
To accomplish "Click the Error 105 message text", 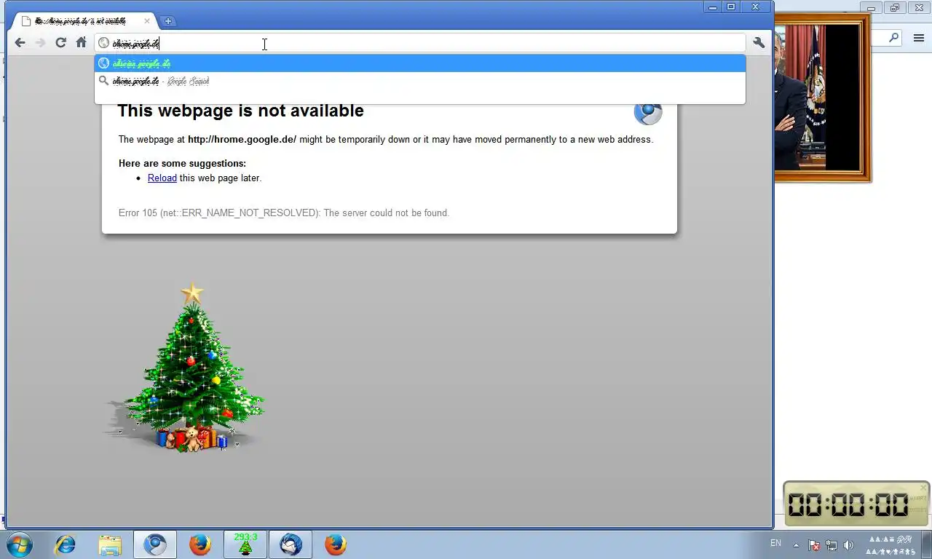I will [284, 213].
